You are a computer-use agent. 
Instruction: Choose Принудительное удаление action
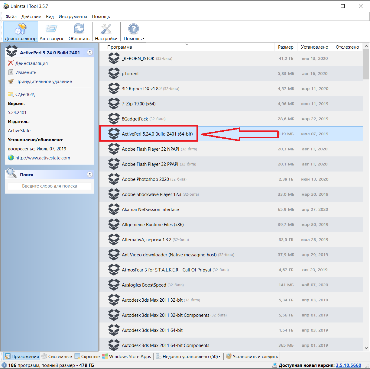pyautogui.click(x=44, y=82)
